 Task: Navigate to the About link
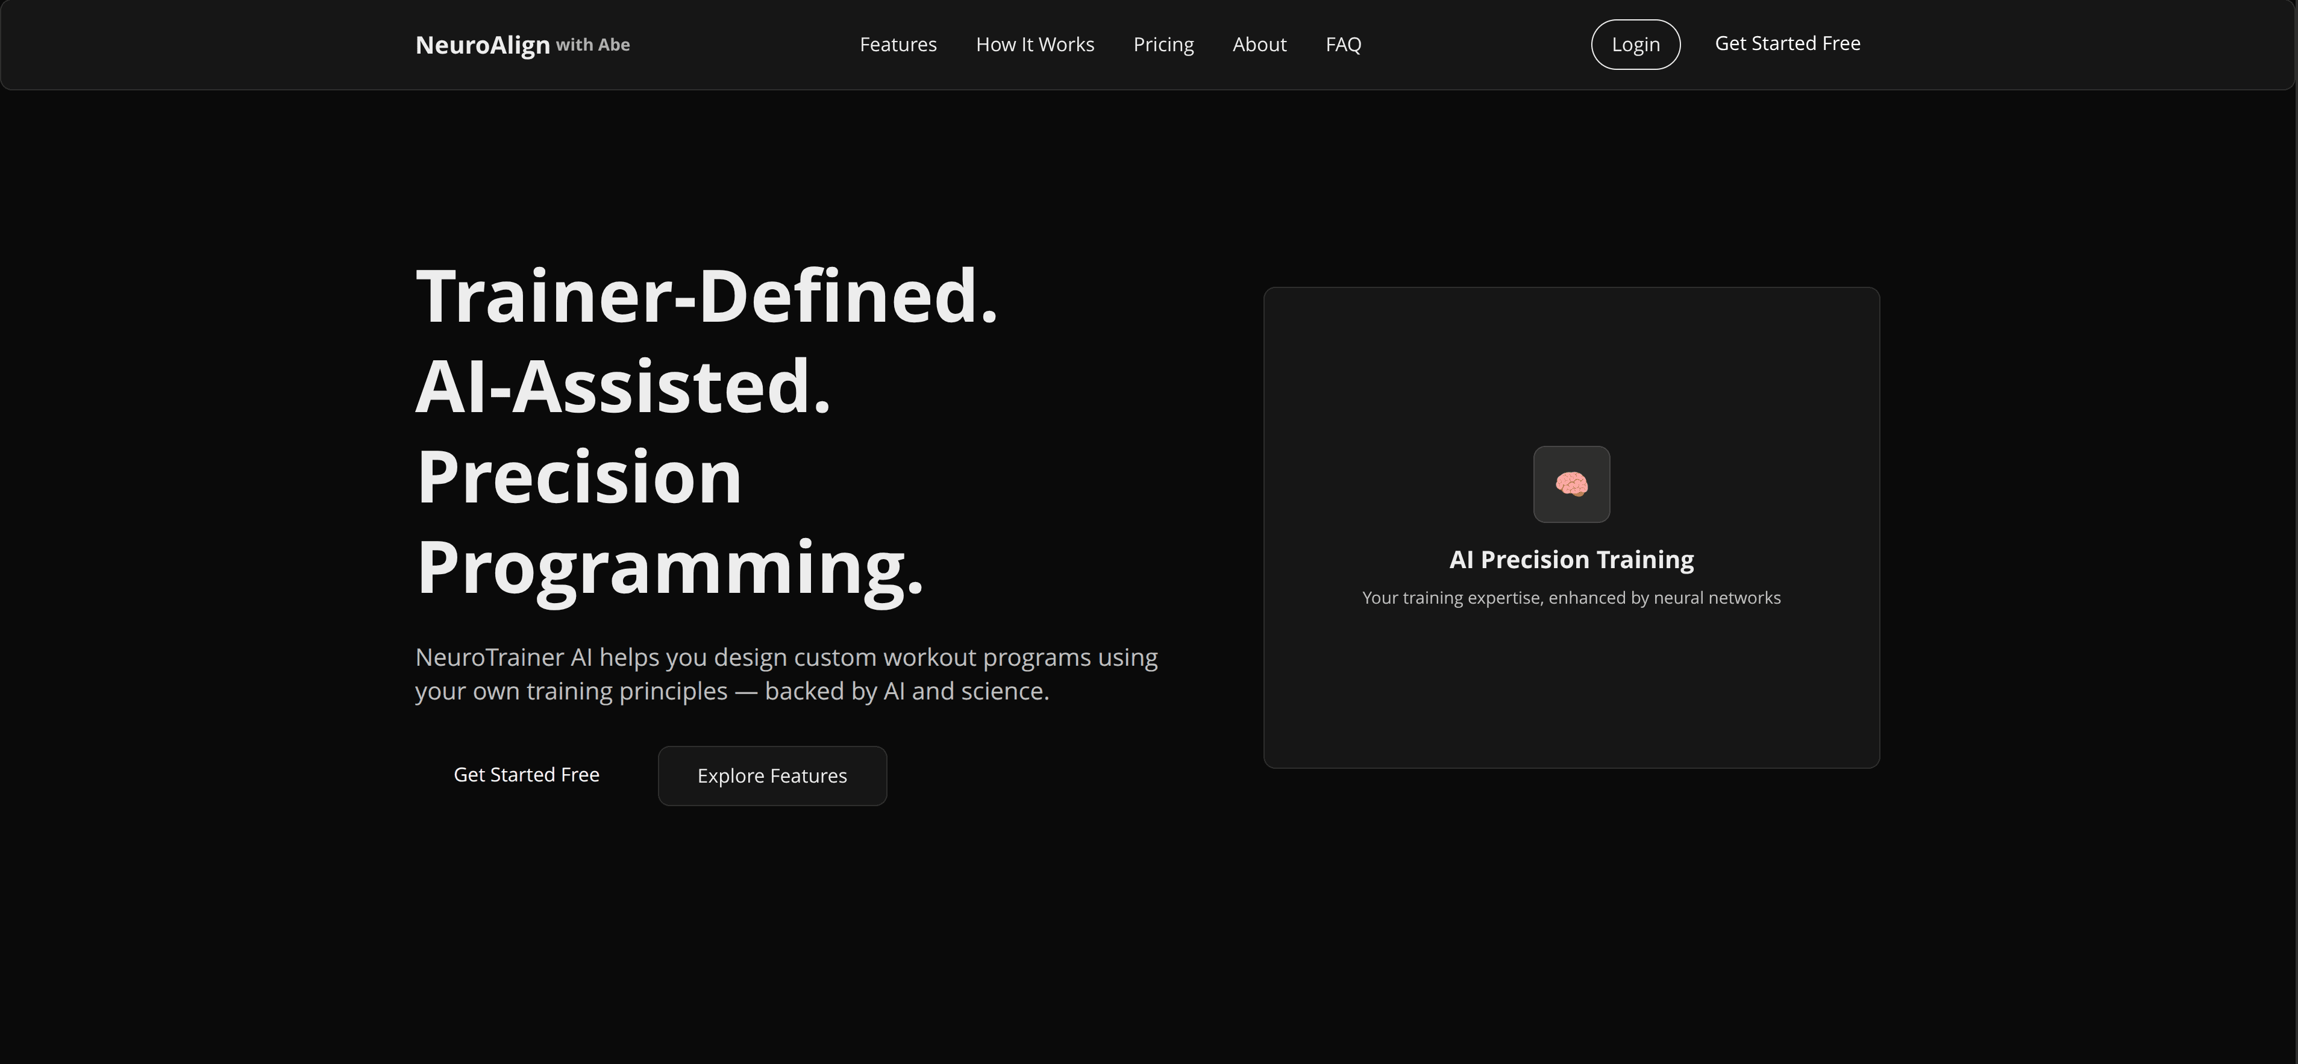click(x=1259, y=45)
